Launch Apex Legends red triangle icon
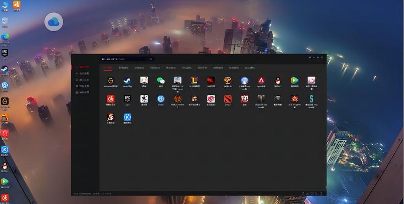Image resolution: width=404 pixels, height=204 pixels. coord(261,81)
